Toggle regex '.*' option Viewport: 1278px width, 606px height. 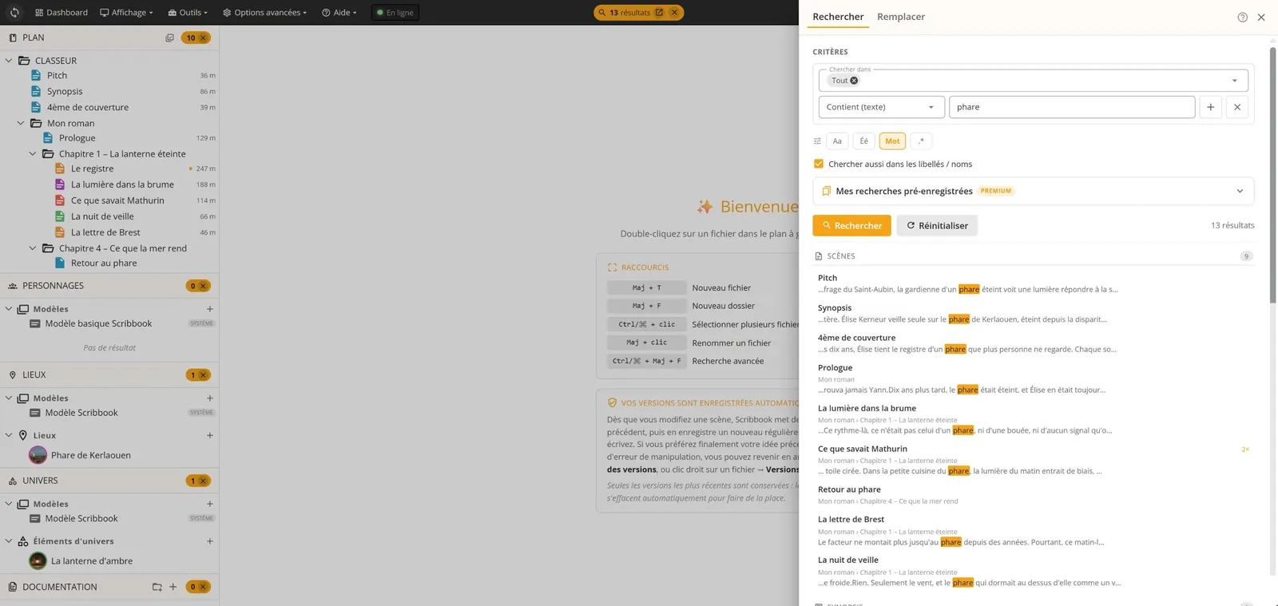click(x=921, y=141)
